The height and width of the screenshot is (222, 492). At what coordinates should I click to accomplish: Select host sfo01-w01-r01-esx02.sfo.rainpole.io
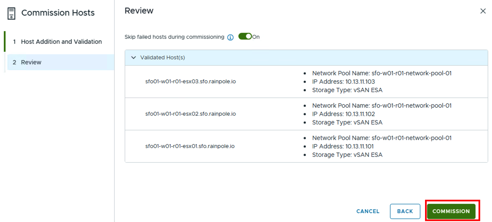click(x=190, y=114)
